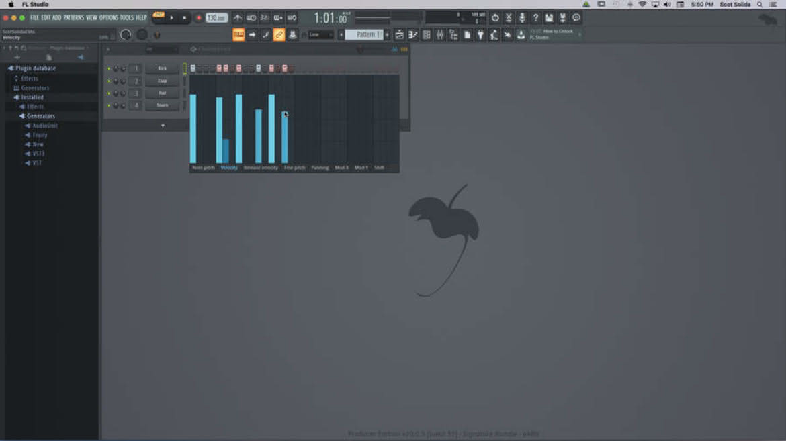
Task: Mute Kick channel using green LED
Action: pyautogui.click(x=109, y=68)
